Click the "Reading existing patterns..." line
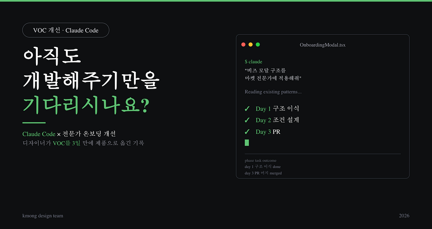The image size is (432, 229). (273, 92)
